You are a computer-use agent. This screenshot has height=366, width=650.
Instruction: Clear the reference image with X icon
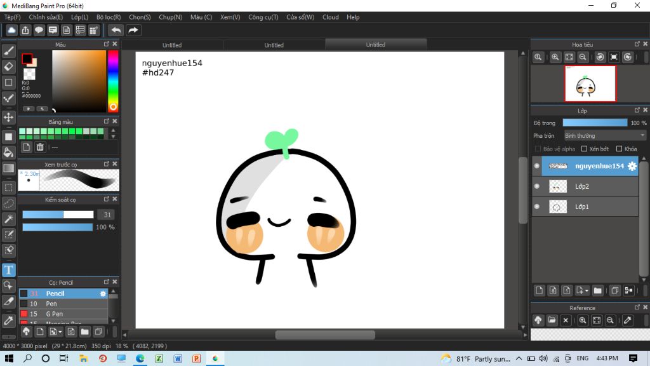(x=566, y=320)
